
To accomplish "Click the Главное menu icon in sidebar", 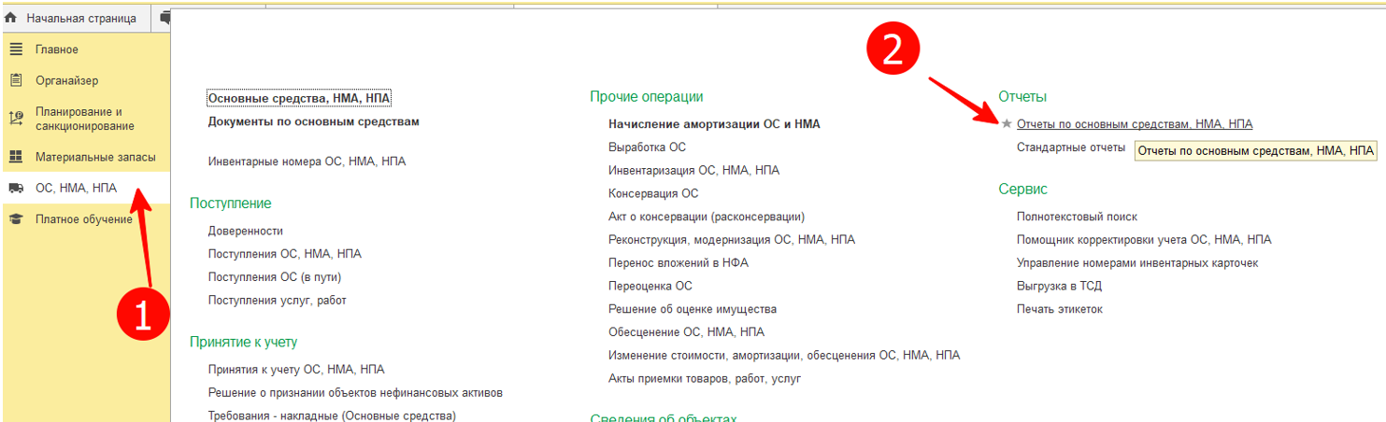I will pyautogui.click(x=16, y=49).
